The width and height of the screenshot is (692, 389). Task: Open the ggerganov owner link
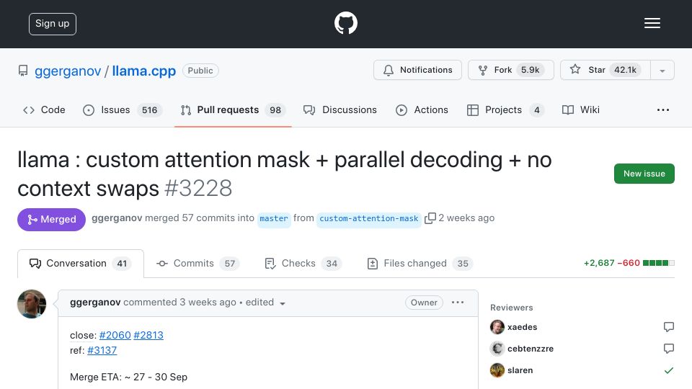tap(68, 71)
